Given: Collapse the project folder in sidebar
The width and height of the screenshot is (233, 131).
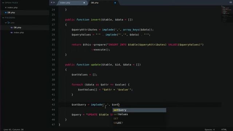Looking at the screenshot, I should pyautogui.click(x=6, y=23).
